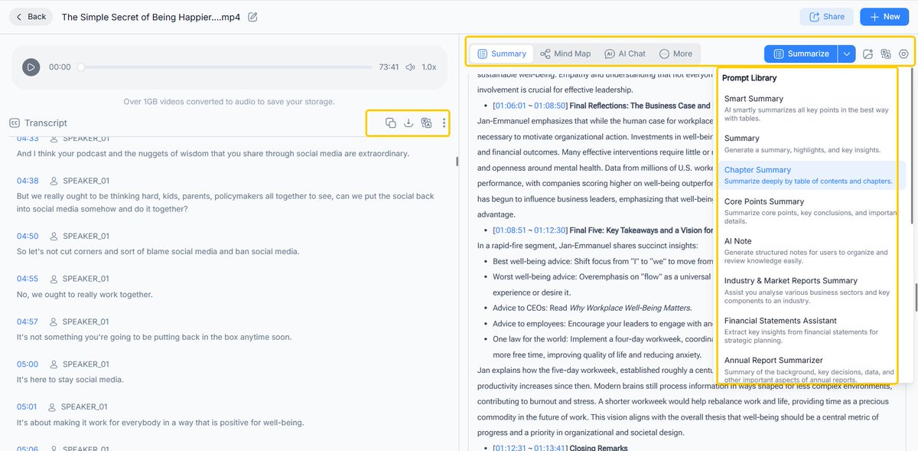Screen dimensions: 918x451
Task: Jump to transcript timestamp 04:55
Action: (28, 279)
